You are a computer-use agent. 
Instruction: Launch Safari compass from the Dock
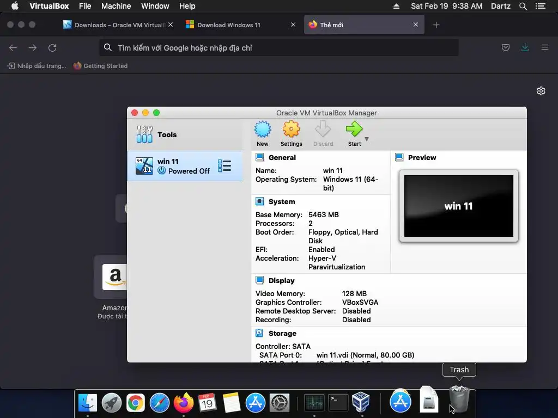160,403
